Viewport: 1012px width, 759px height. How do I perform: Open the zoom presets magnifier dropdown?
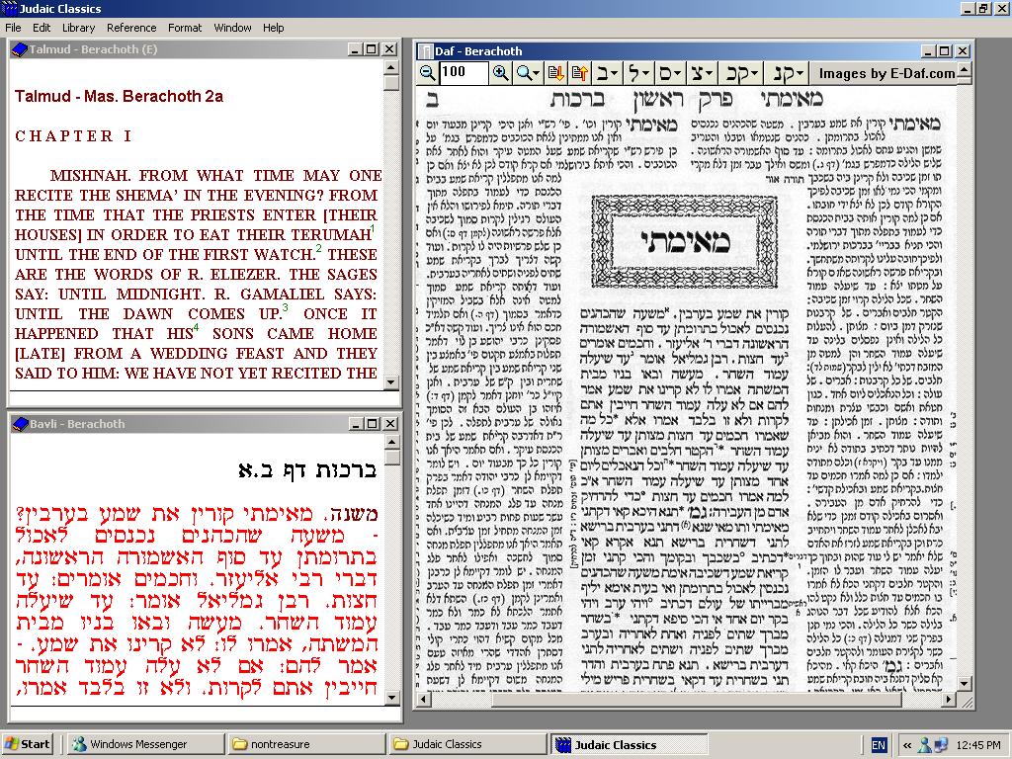pyautogui.click(x=528, y=73)
